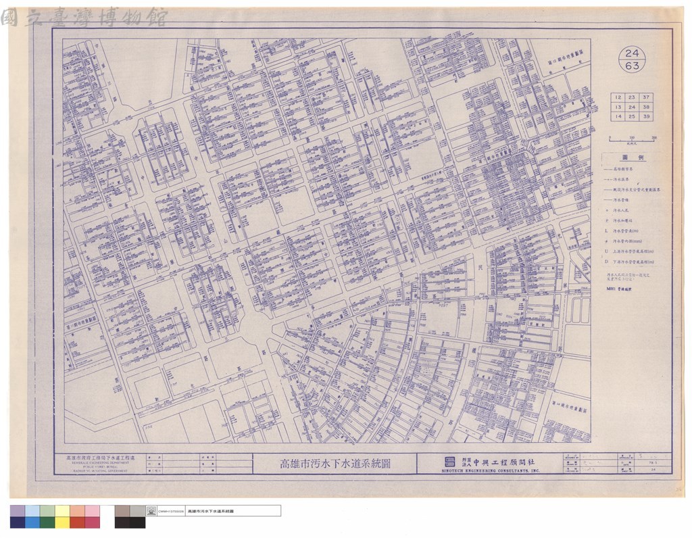
Task: Click the Sinotech company logo icon
Action: coord(449,462)
